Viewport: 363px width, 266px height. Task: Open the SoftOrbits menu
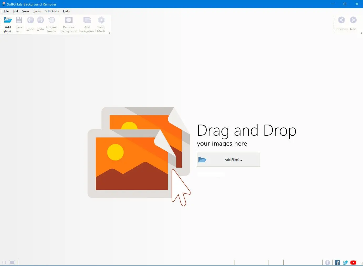click(x=52, y=11)
